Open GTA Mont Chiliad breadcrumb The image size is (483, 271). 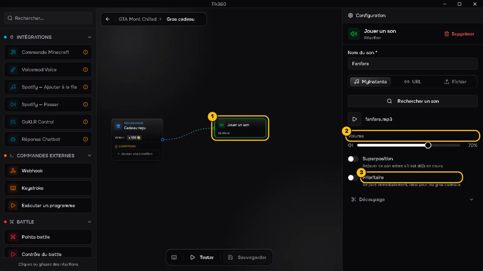tap(137, 19)
